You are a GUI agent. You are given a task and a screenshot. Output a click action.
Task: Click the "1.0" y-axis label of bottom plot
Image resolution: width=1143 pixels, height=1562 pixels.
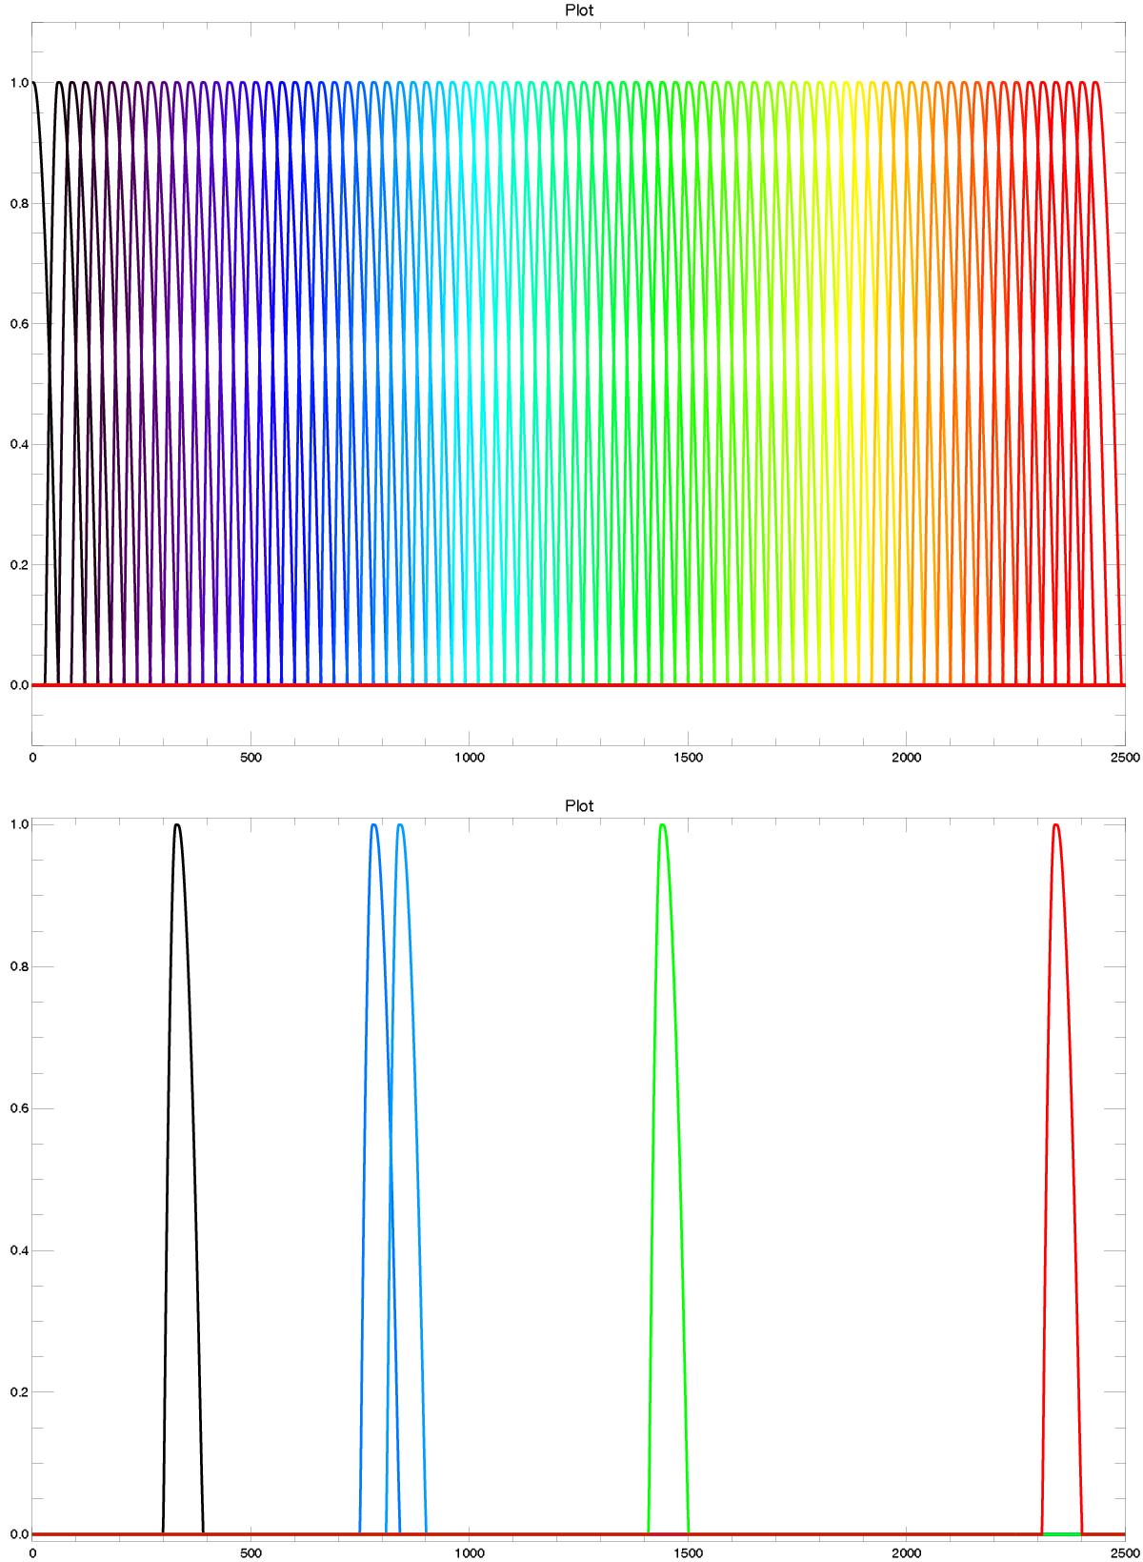(16, 824)
